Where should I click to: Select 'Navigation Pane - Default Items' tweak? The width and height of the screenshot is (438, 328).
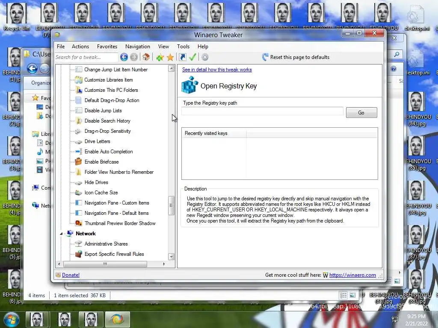pyautogui.click(x=116, y=213)
